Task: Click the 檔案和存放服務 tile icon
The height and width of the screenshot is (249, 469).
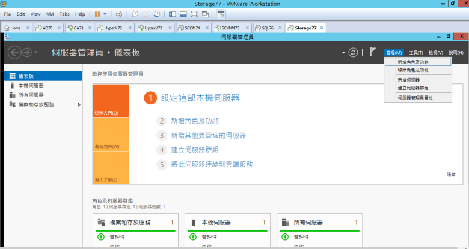Action: pos(101,222)
